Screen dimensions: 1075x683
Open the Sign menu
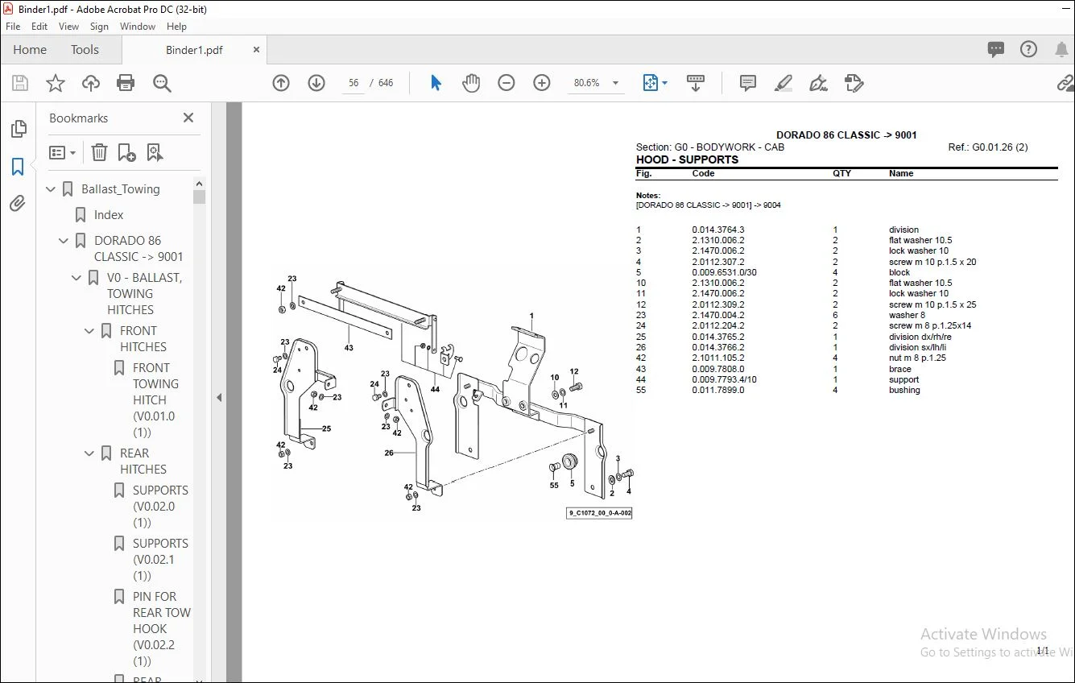(x=99, y=27)
